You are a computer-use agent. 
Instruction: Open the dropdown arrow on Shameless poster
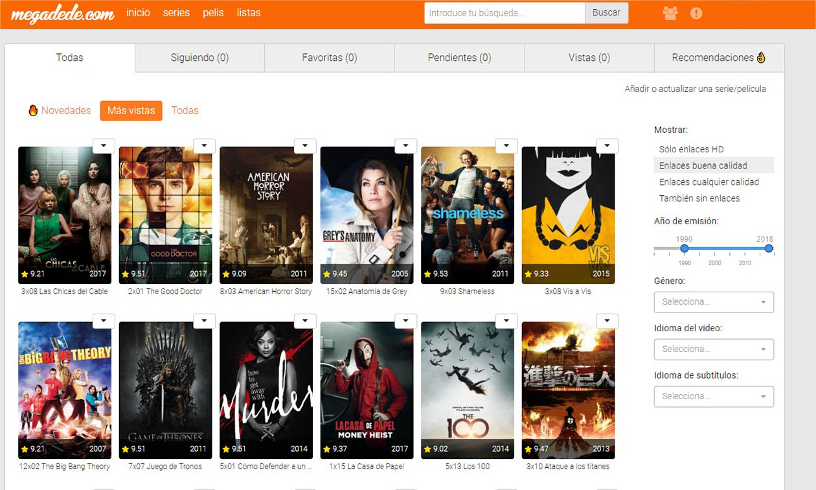pyautogui.click(x=506, y=146)
